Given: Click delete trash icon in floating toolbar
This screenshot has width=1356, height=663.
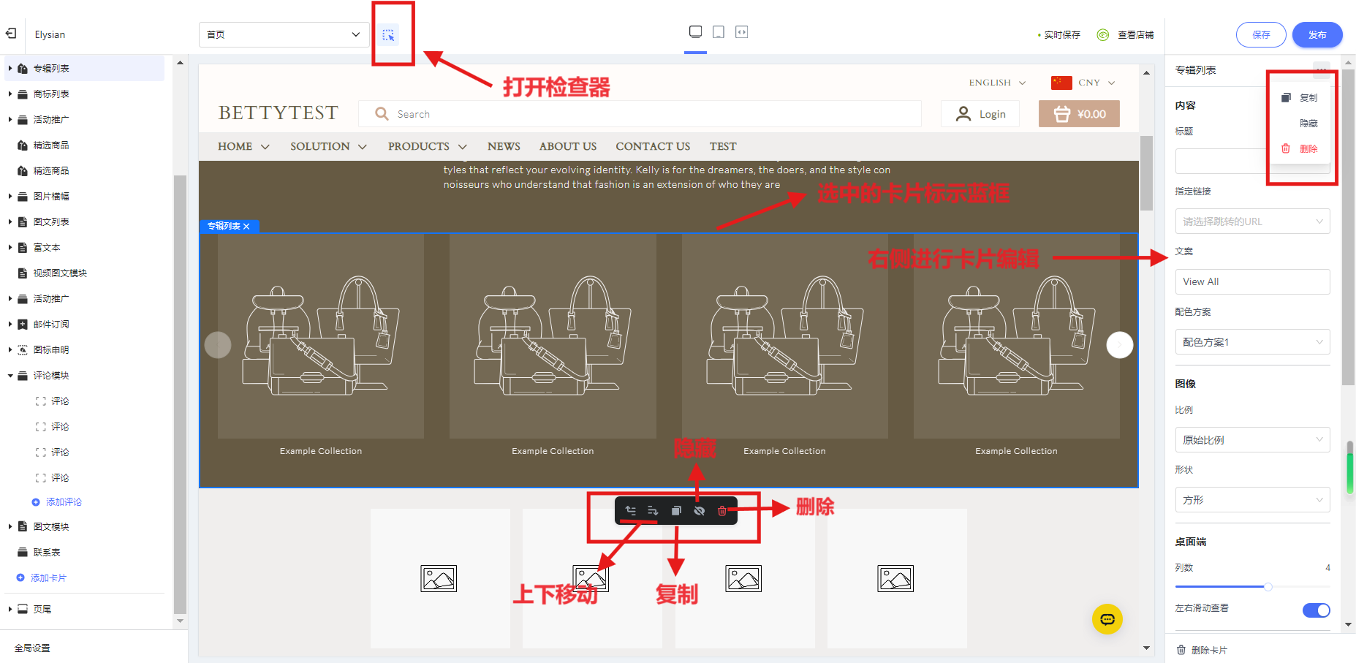Looking at the screenshot, I should pyautogui.click(x=722, y=511).
